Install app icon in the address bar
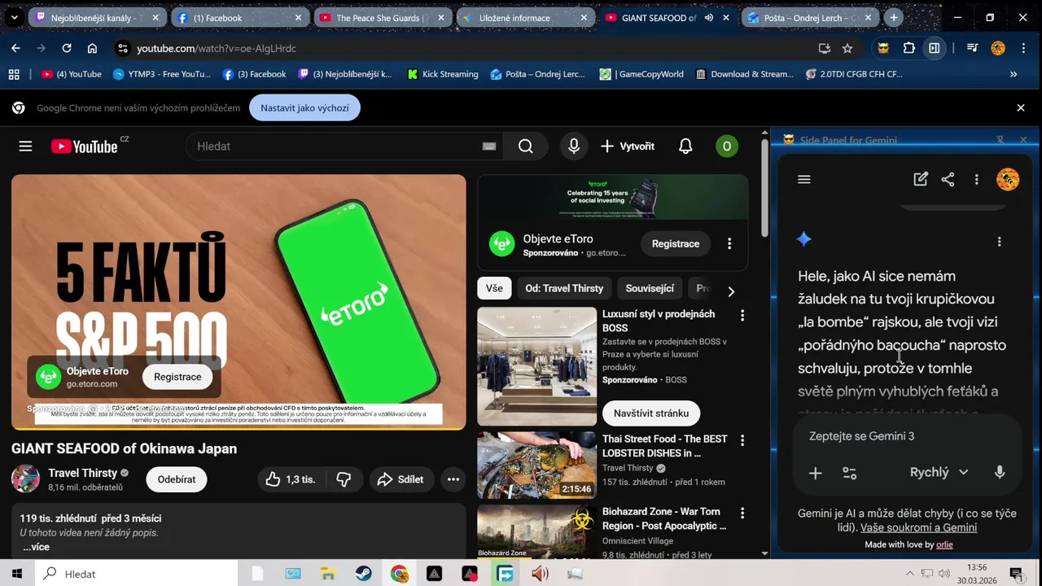1042x586 pixels. (824, 48)
